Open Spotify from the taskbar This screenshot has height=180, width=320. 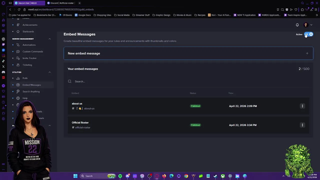pos(120,176)
